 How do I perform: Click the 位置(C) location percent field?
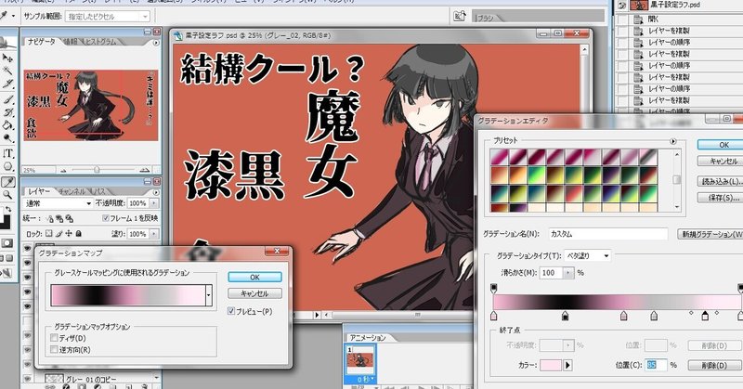click(656, 365)
